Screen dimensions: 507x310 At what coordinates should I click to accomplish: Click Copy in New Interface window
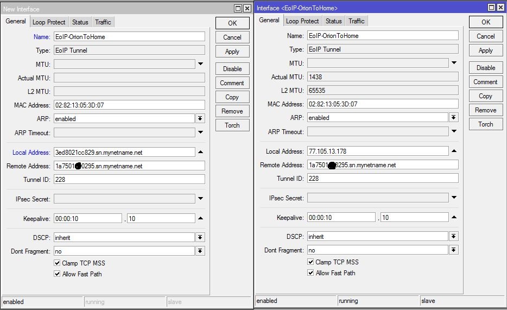232,97
